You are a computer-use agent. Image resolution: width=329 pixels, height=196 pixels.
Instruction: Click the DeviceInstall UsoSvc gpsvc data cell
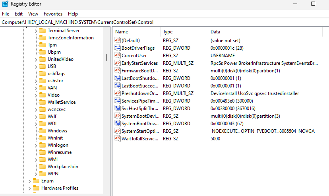[255, 93]
